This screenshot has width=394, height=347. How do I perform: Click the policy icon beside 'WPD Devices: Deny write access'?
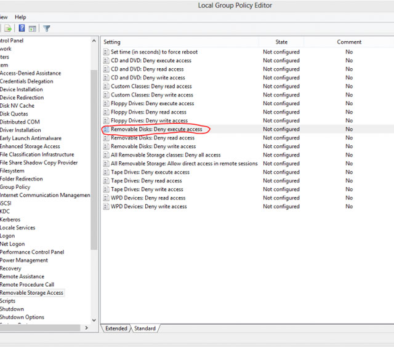click(x=107, y=207)
